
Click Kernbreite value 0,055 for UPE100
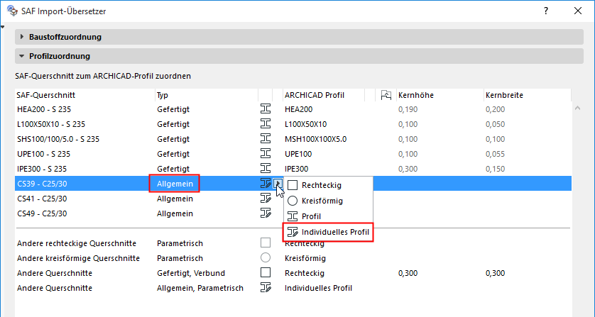point(495,154)
